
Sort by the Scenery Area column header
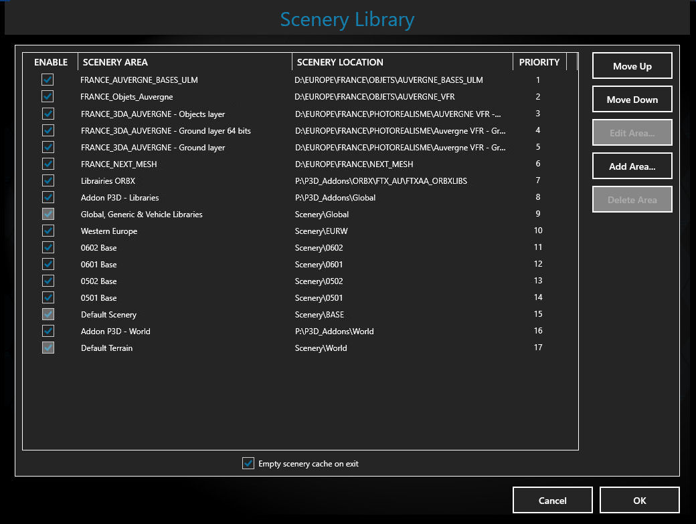pyautogui.click(x=184, y=62)
